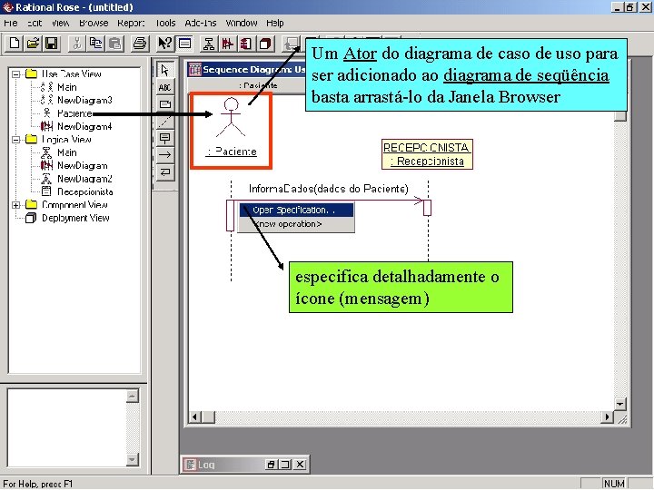Open the Window menu
Viewport: 654px width, 490px height.
241,23
